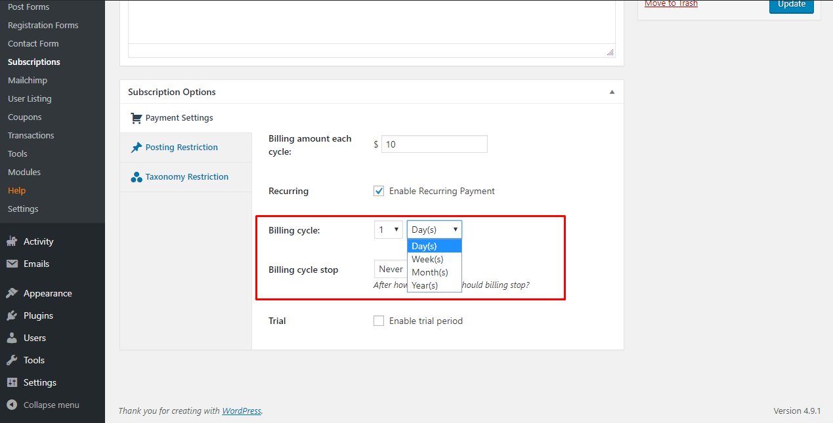833x423 pixels.
Task: Choose Year(s) from the dropdown list
Action: coord(435,285)
